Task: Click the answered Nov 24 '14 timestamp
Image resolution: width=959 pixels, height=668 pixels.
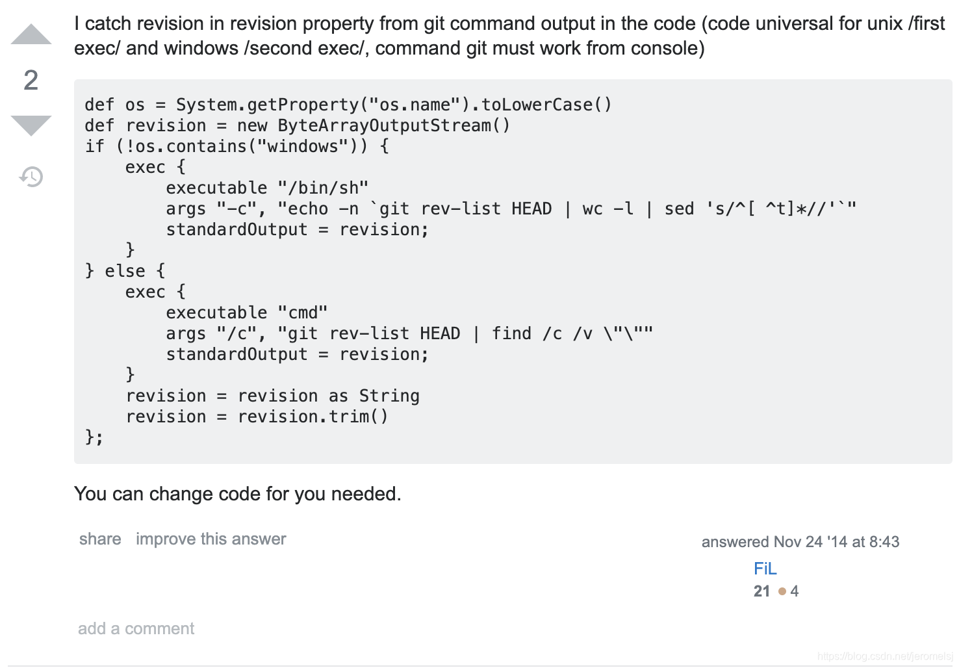Action: (800, 542)
